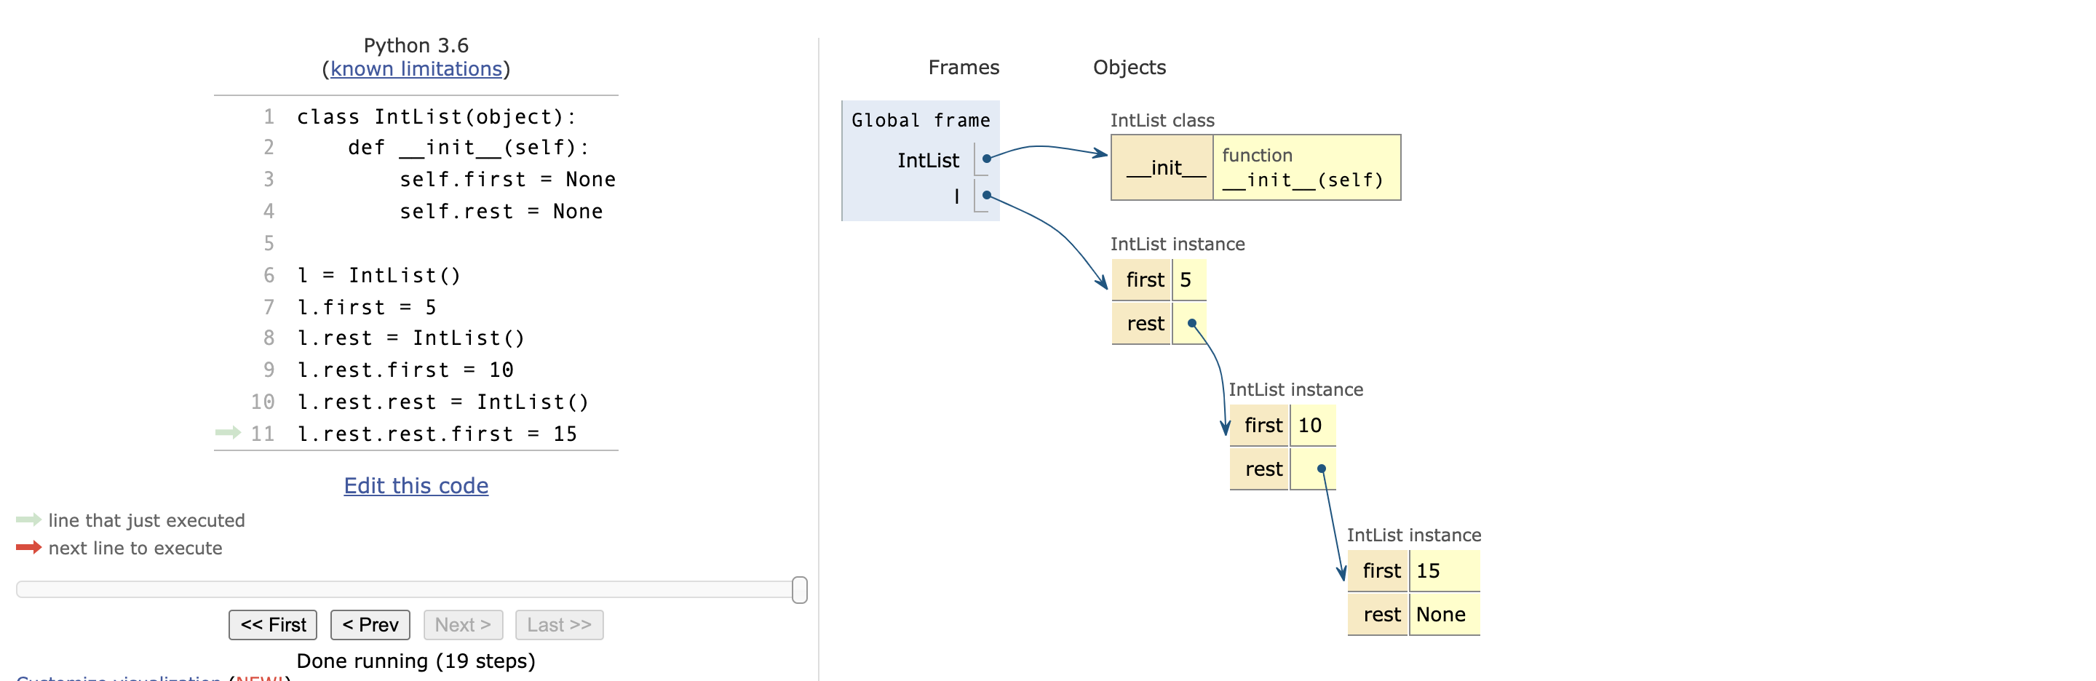Click Done running (19 steps) status
The image size is (2096, 681).
pos(416,661)
